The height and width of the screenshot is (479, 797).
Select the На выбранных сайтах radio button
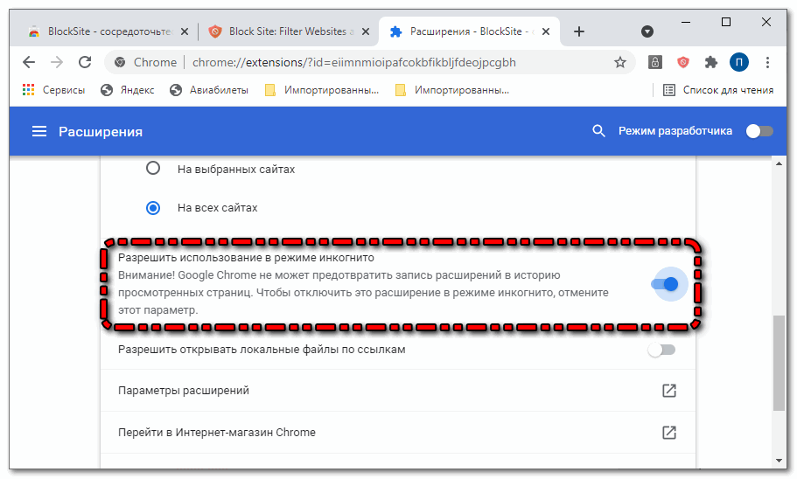pos(153,168)
